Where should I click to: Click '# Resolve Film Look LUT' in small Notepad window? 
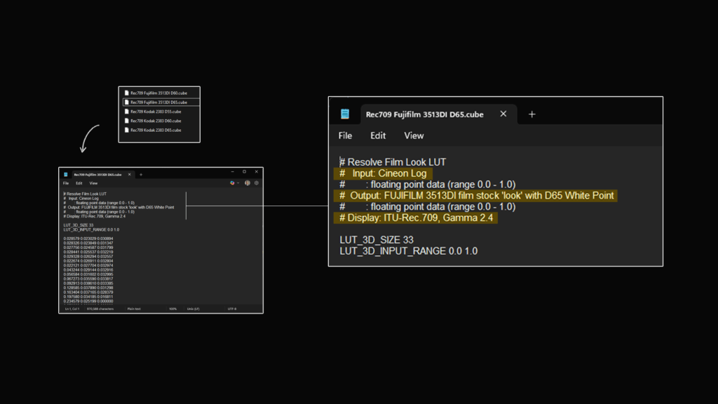tap(85, 194)
